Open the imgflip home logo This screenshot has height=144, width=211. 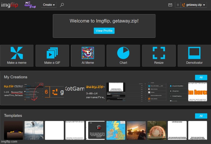point(10,5)
